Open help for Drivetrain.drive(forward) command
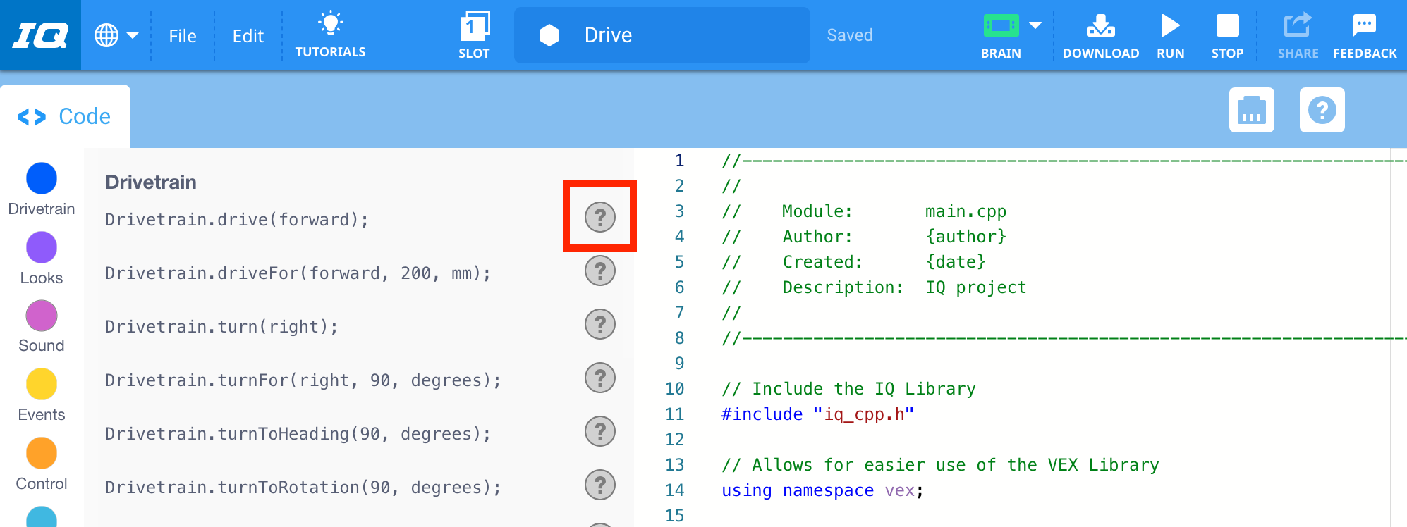 [600, 217]
